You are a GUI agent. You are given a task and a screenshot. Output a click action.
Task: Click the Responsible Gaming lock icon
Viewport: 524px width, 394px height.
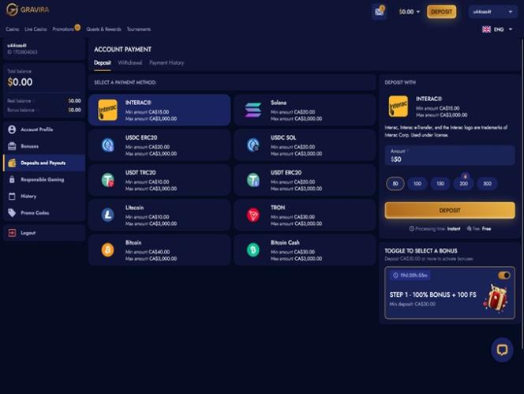click(12, 179)
